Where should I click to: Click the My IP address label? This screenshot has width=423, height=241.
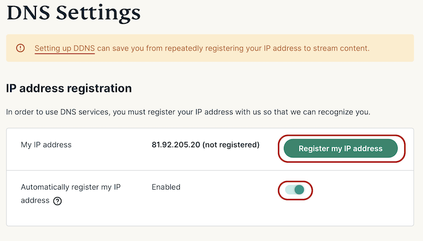pos(46,145)
